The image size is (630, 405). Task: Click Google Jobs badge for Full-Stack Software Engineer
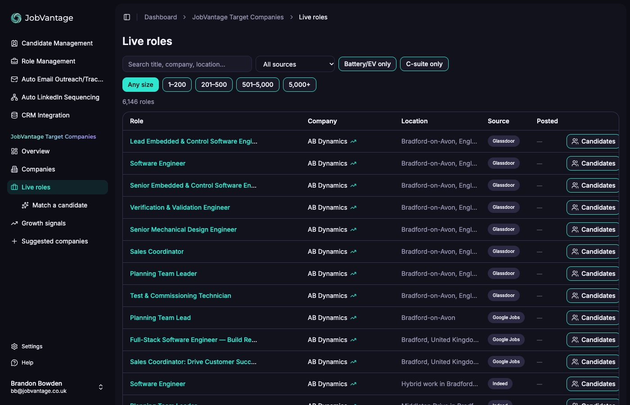pyautogui.click(x=506, y=340)
